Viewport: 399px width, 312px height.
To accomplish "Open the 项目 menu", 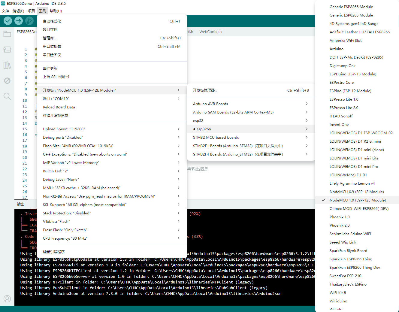I will (x=32, y=11).
